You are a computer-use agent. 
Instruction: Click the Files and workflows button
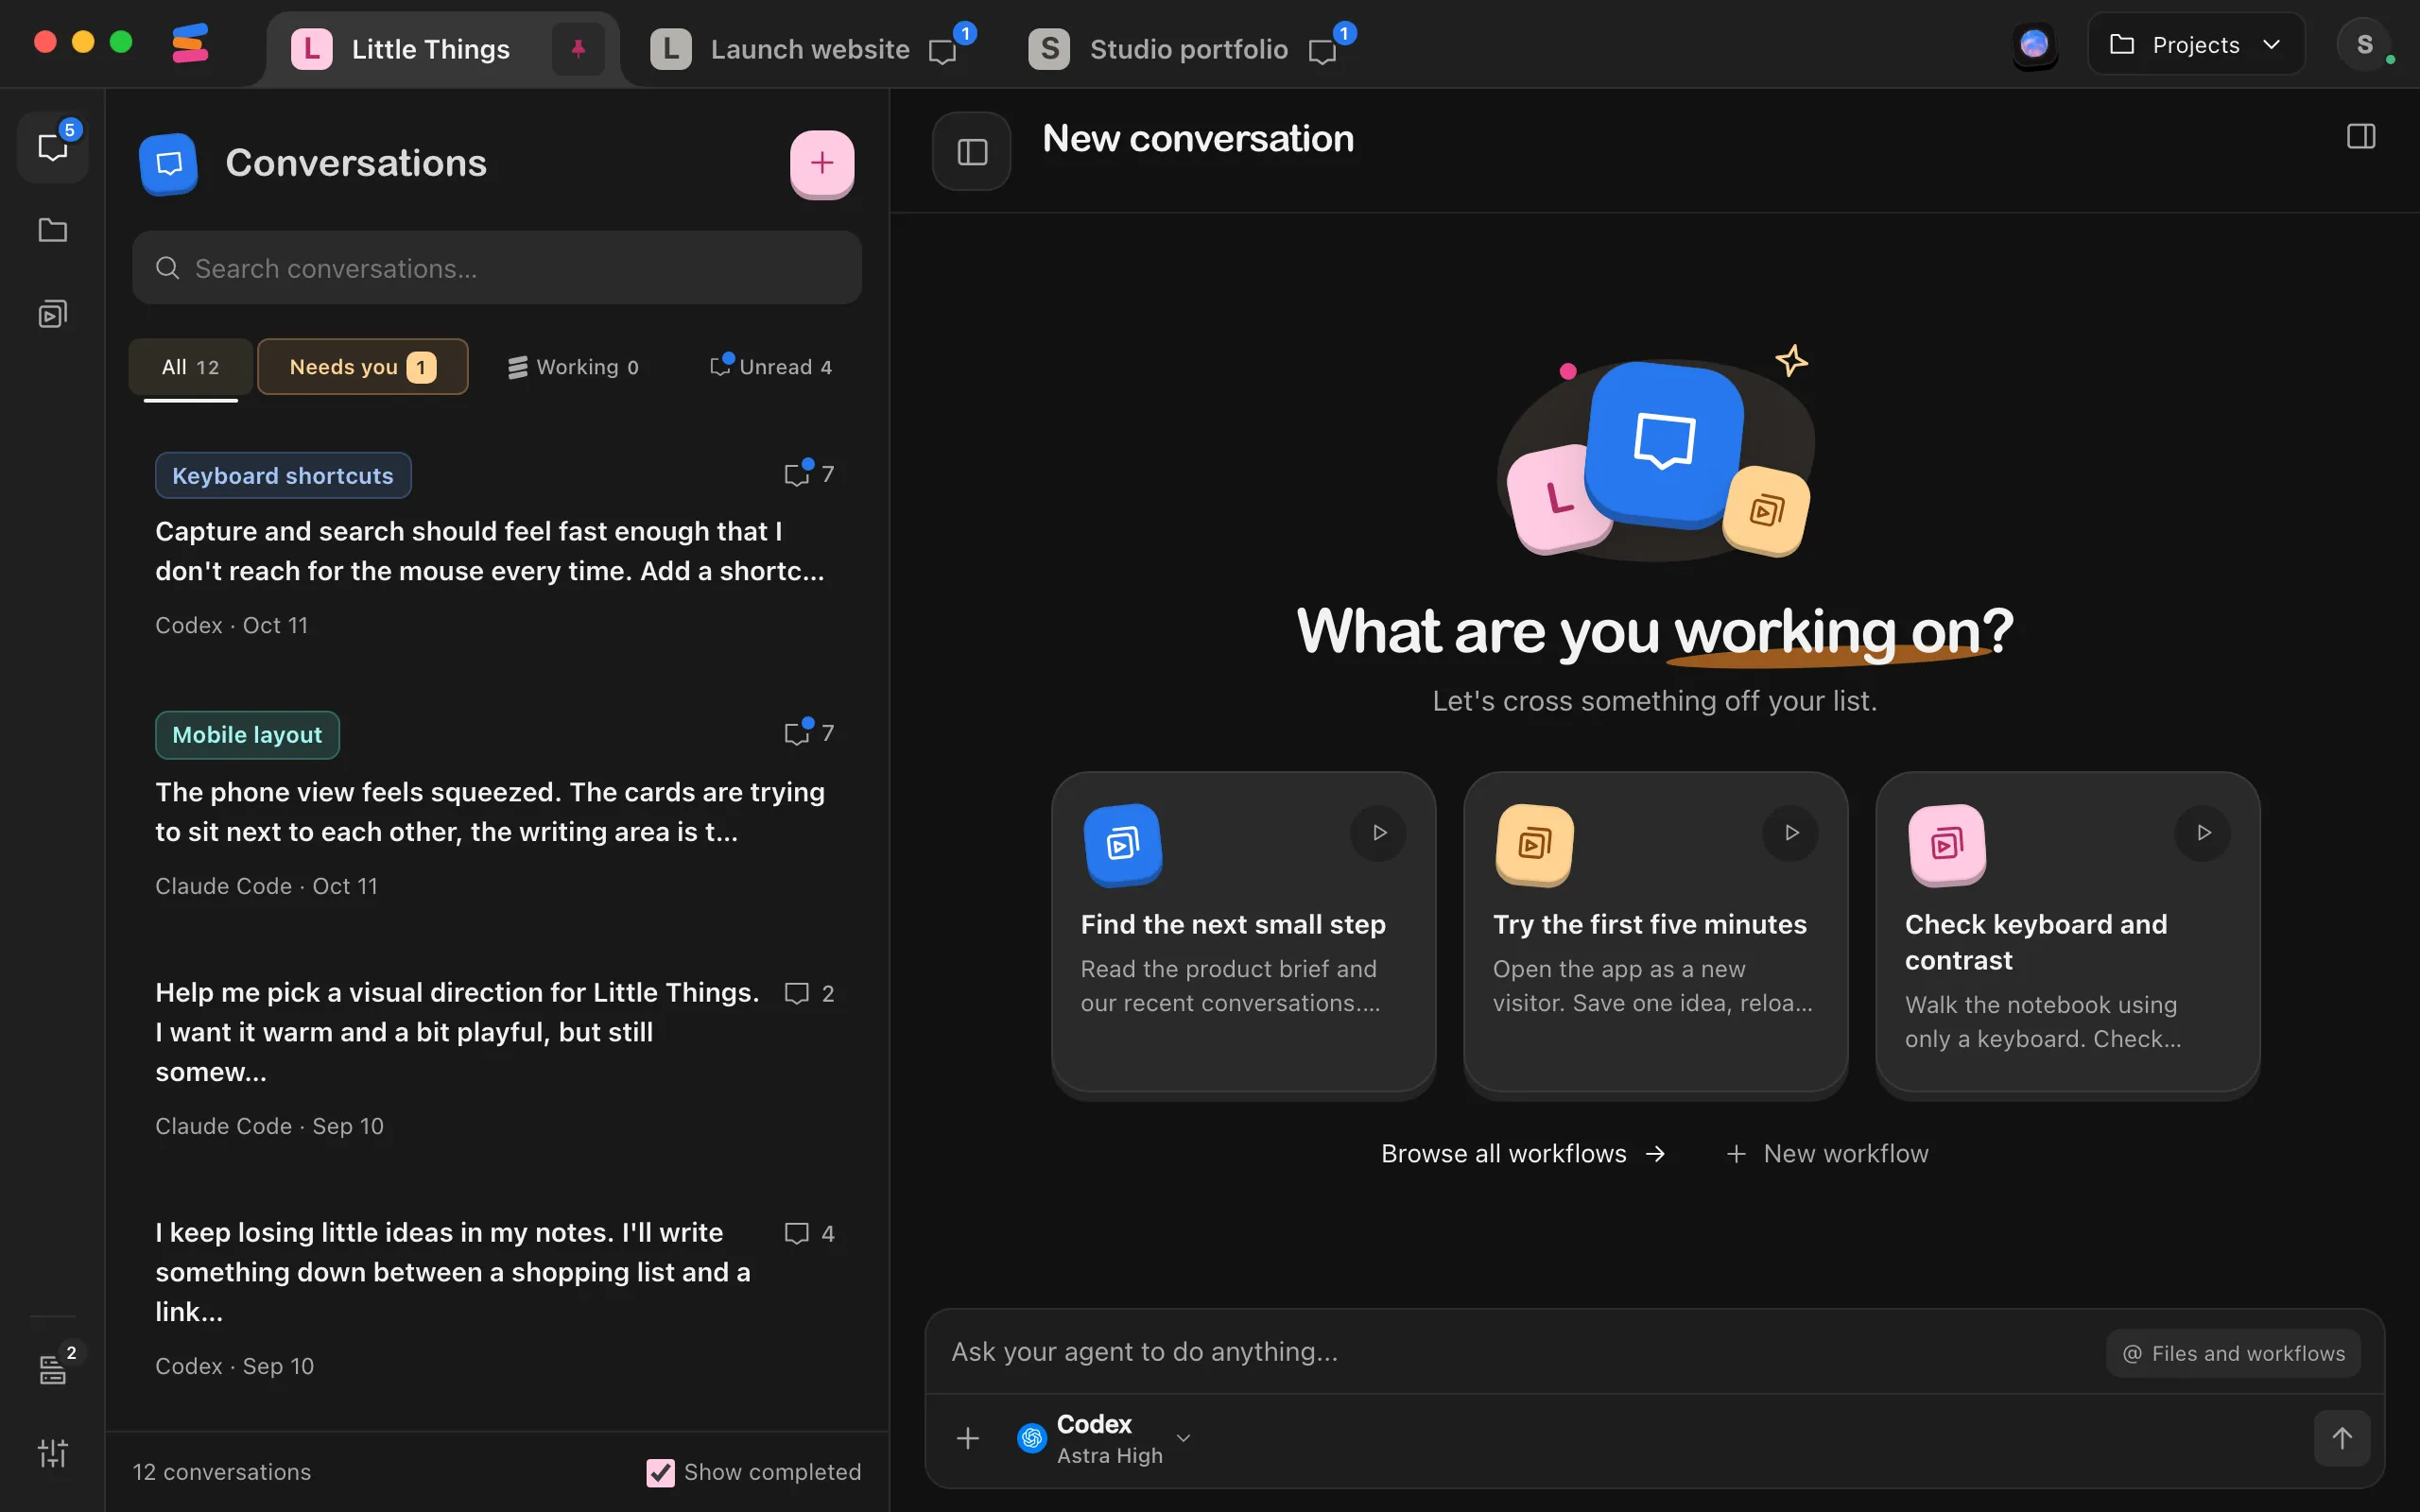pyautogui.click(x=2234, y=1353)
